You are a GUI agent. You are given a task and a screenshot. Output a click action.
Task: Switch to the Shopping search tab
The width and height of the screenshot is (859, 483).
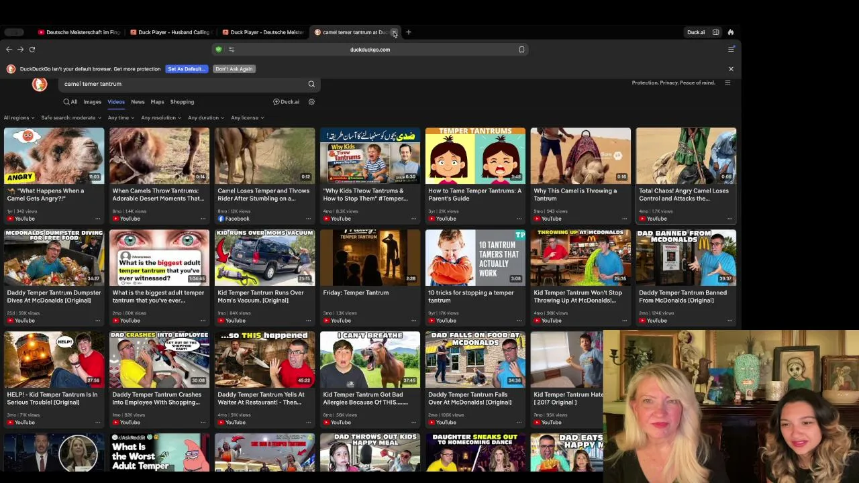(x=182, y=102)
